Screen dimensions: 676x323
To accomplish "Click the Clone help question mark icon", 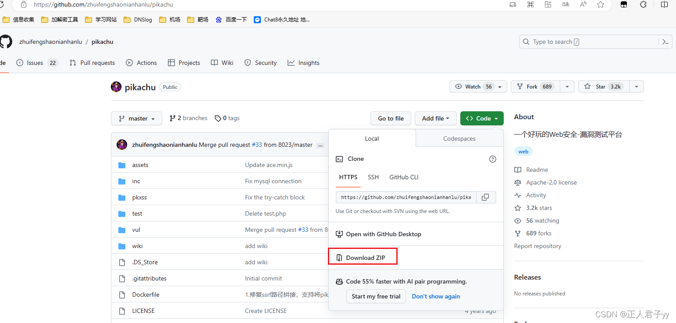I will [x=492, y=159].
